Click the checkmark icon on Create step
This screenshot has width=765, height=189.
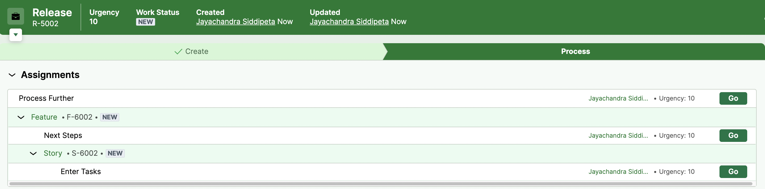click(178, 52)
